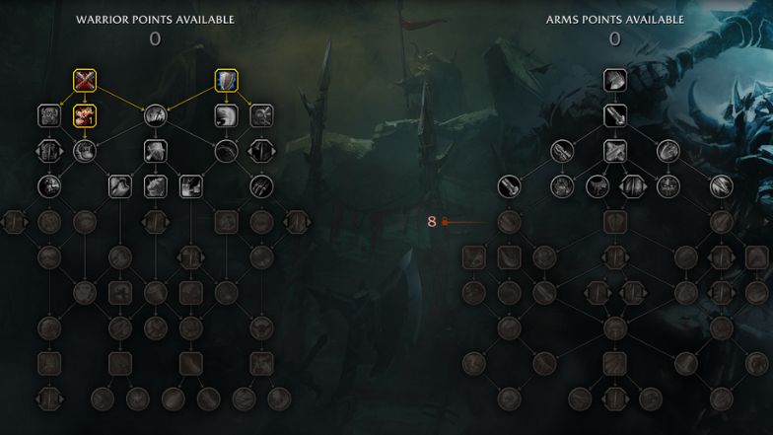Click the gold Berserker Rage node showing rank 1
This screenshot has width=773, height=435.
point(85,116)
